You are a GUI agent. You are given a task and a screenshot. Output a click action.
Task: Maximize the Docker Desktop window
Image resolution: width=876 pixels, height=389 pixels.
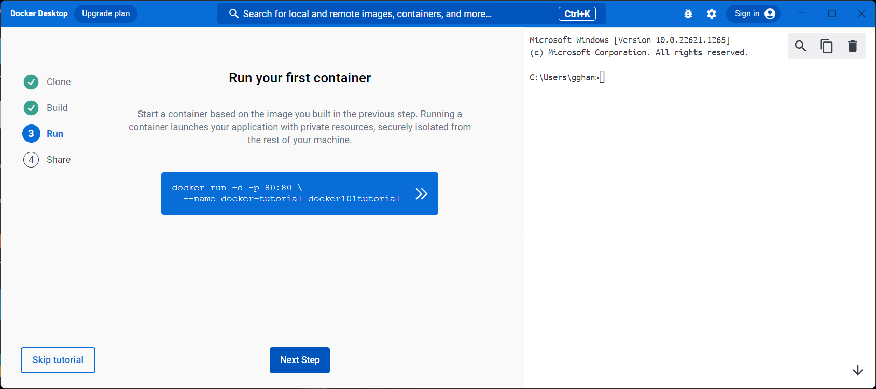click(x=832, y=13)
